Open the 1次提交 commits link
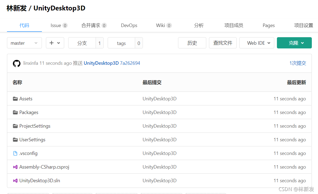The width and height of the screenshot is (318, 194). coord(298,63)
